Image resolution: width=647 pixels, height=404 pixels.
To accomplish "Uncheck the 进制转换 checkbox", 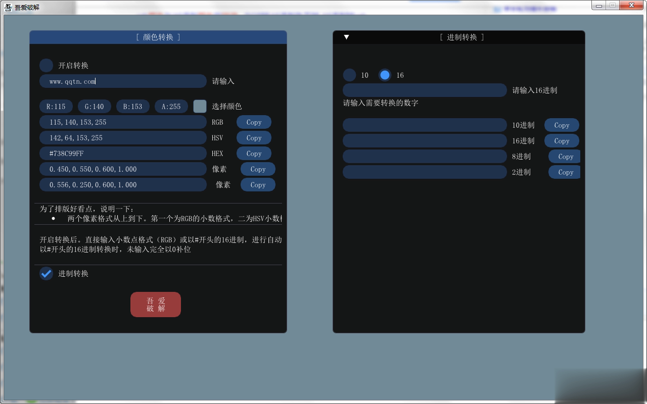I will tap(46, 273).
